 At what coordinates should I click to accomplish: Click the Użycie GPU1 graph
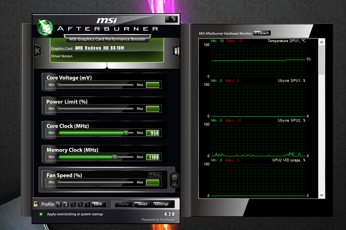259,100
